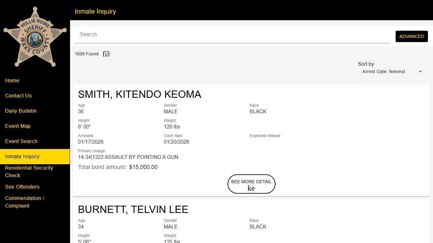Open the ADVANCED search options
Image resolution: width=433 pixels, height=243 pixels.
pos(411,36)
